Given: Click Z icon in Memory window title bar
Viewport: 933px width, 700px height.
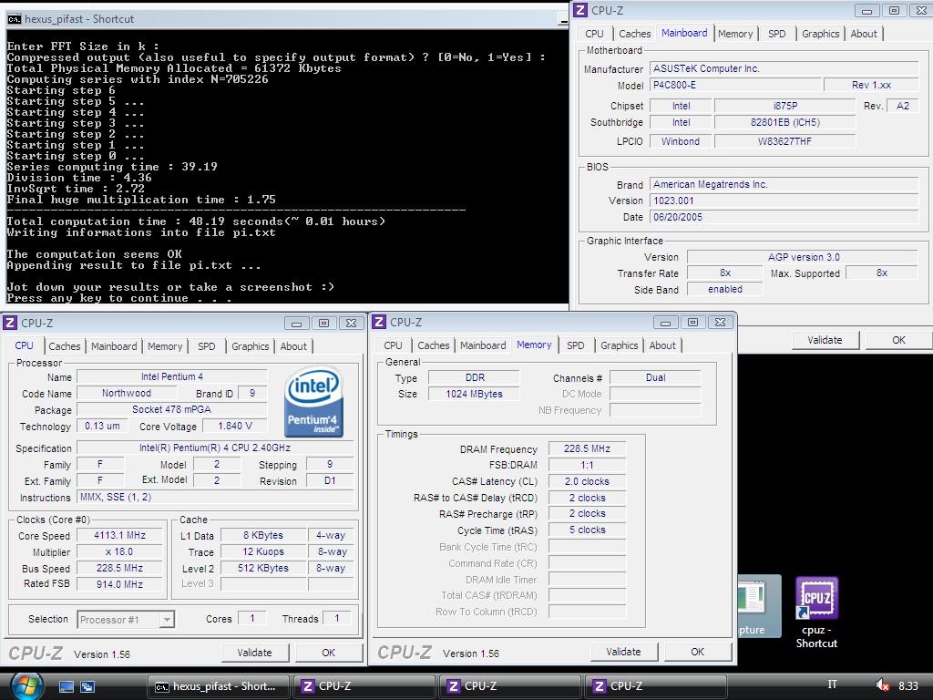Looking at the screenshot, I should point(379,322).
